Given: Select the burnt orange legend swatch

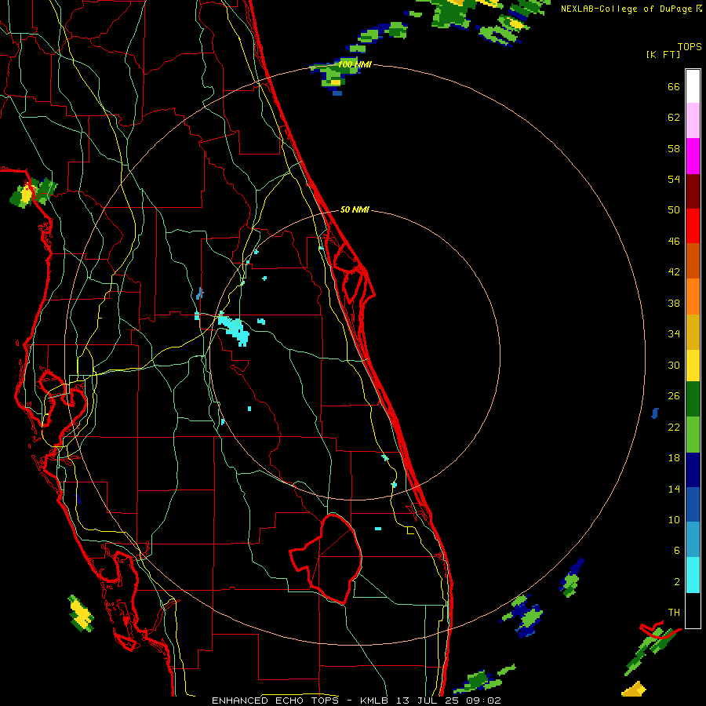Looking at the screenshot, I should 693,260.
